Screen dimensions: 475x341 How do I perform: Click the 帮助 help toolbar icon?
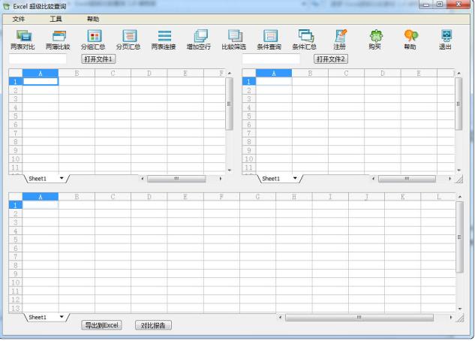coord(410,40)
